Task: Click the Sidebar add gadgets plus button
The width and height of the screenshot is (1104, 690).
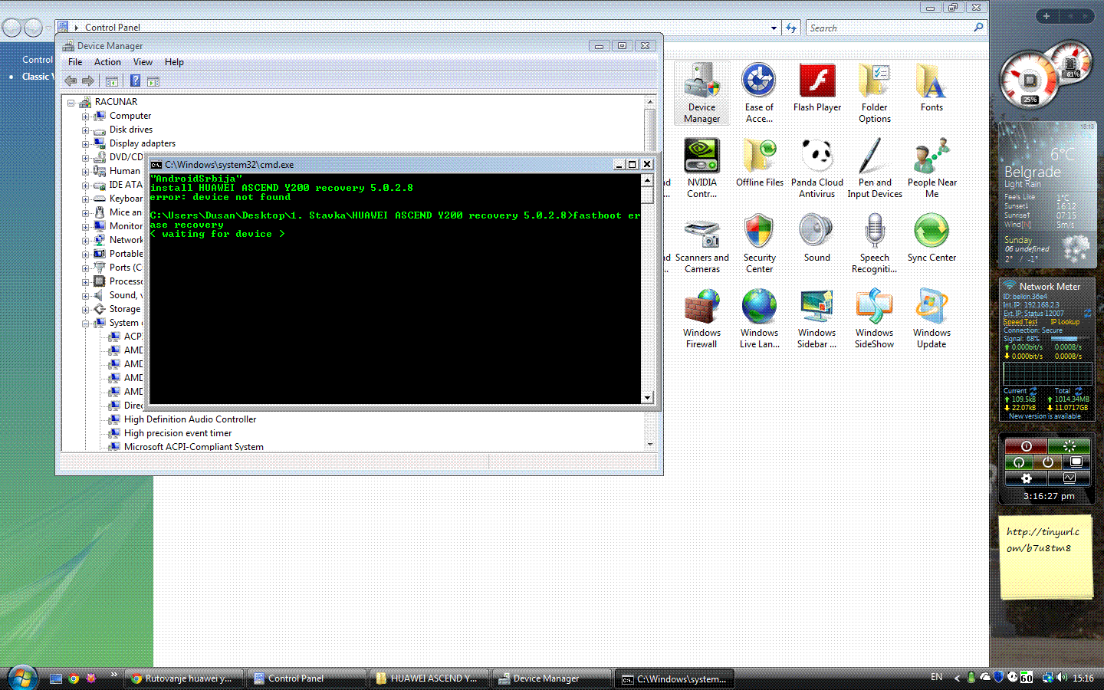Action: click(x=1046, y=16)
